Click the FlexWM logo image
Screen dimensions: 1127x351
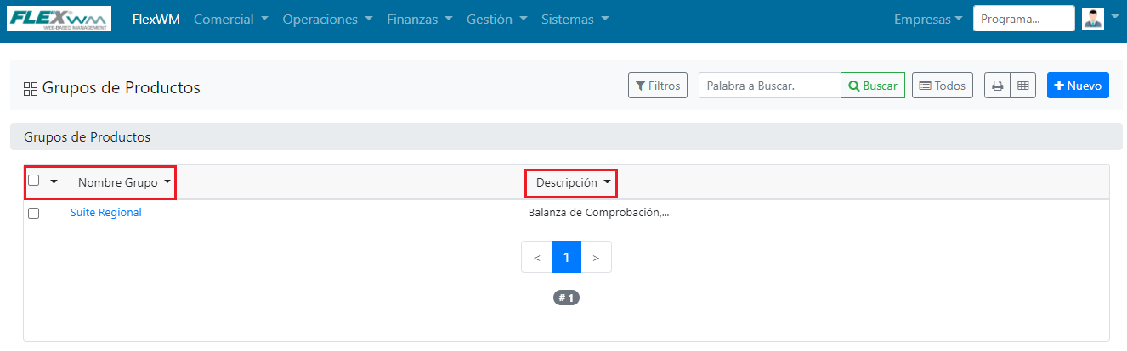click(59, 19)
